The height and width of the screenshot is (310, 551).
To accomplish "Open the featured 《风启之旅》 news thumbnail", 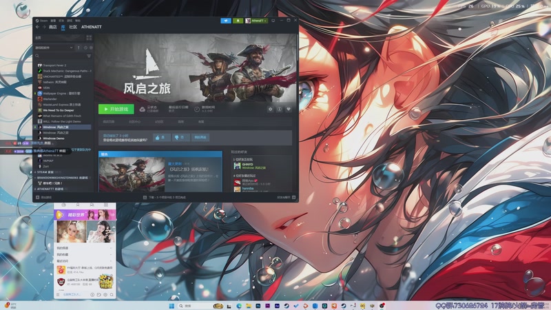I will click(132, 175).
